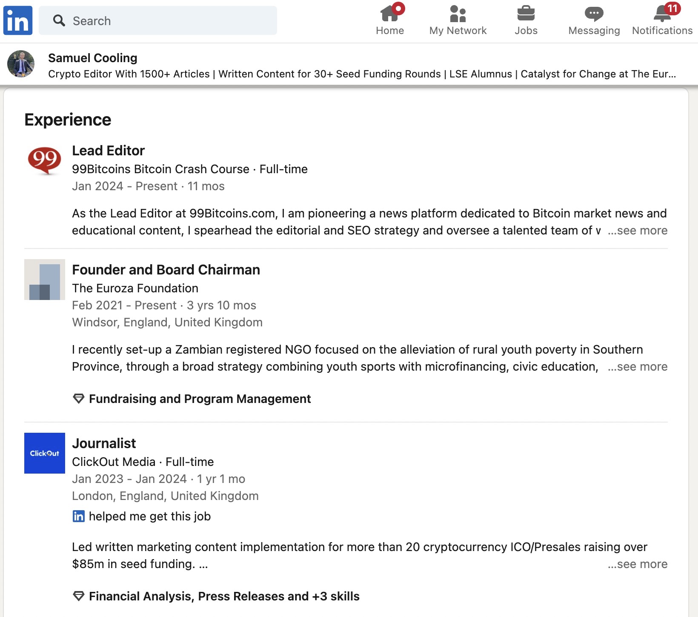Click the search magnifier icon
Image resolution: width=698 pixels, height=617 pixels.
click(59, 20)
